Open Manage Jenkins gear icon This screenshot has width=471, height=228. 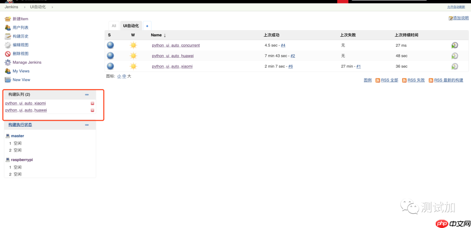(7, 62)
